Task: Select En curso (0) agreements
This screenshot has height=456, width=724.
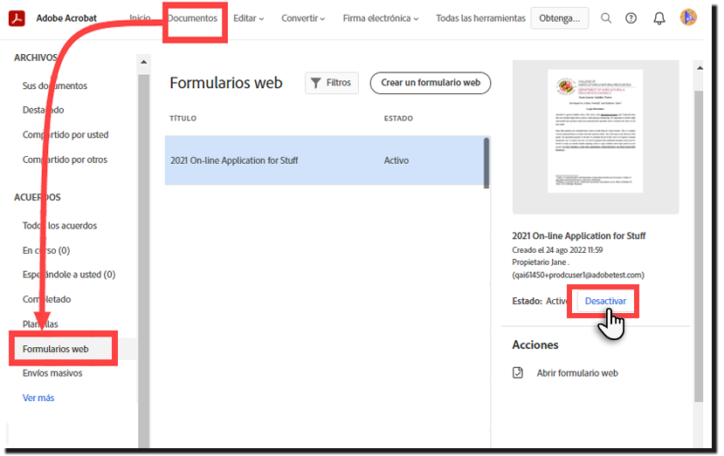Action: click(x=46, y=251)
